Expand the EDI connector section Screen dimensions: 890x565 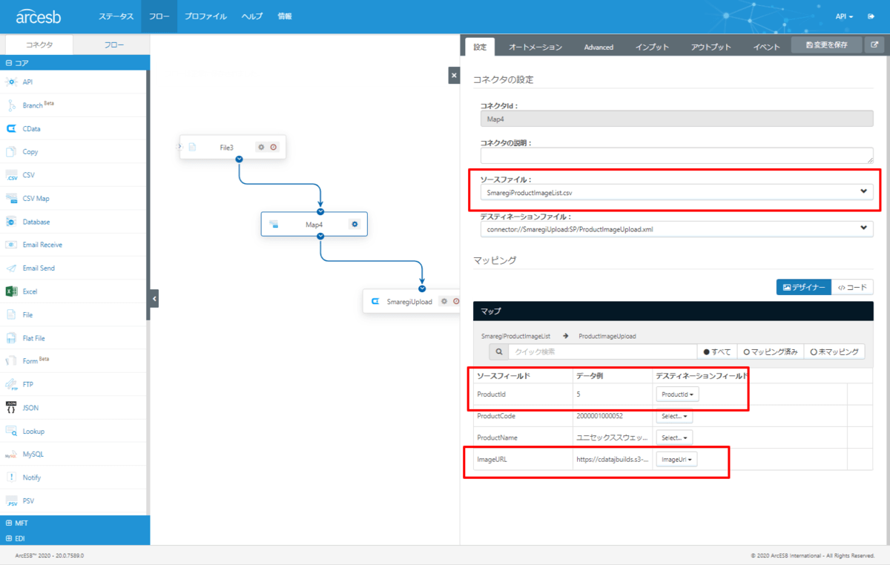click(x=75, y=538)
